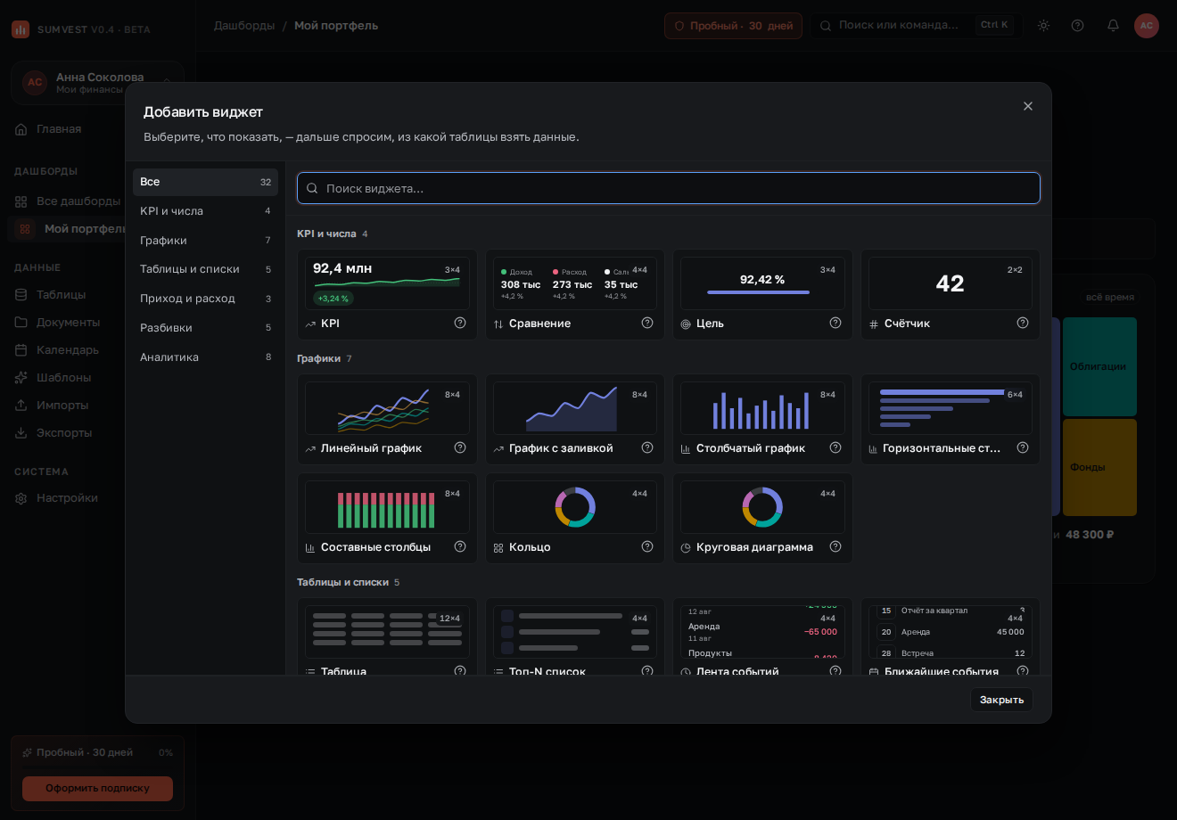Image resolution: width=1177 pixels, height=820 pixels.
Task: Switch to the Графики category
Action: pyautogui.click(x=205, y=241)
